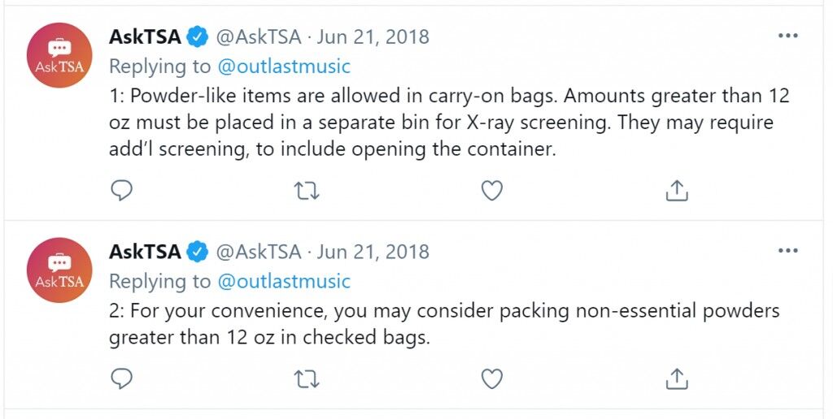Retweet the first tweet about carry-on bags

[307, 191]
